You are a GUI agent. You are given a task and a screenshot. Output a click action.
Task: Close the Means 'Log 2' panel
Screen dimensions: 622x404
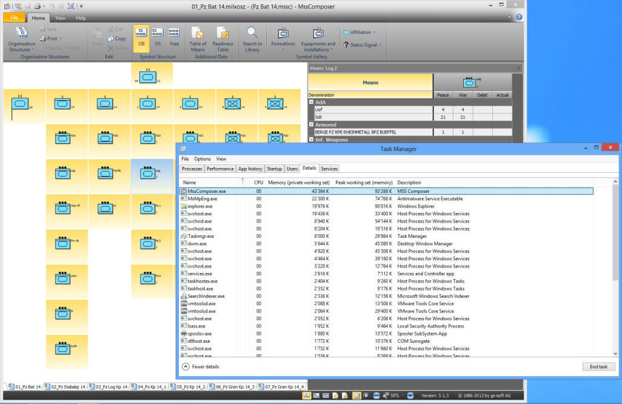pyautogui.click(x=518, y=69)
